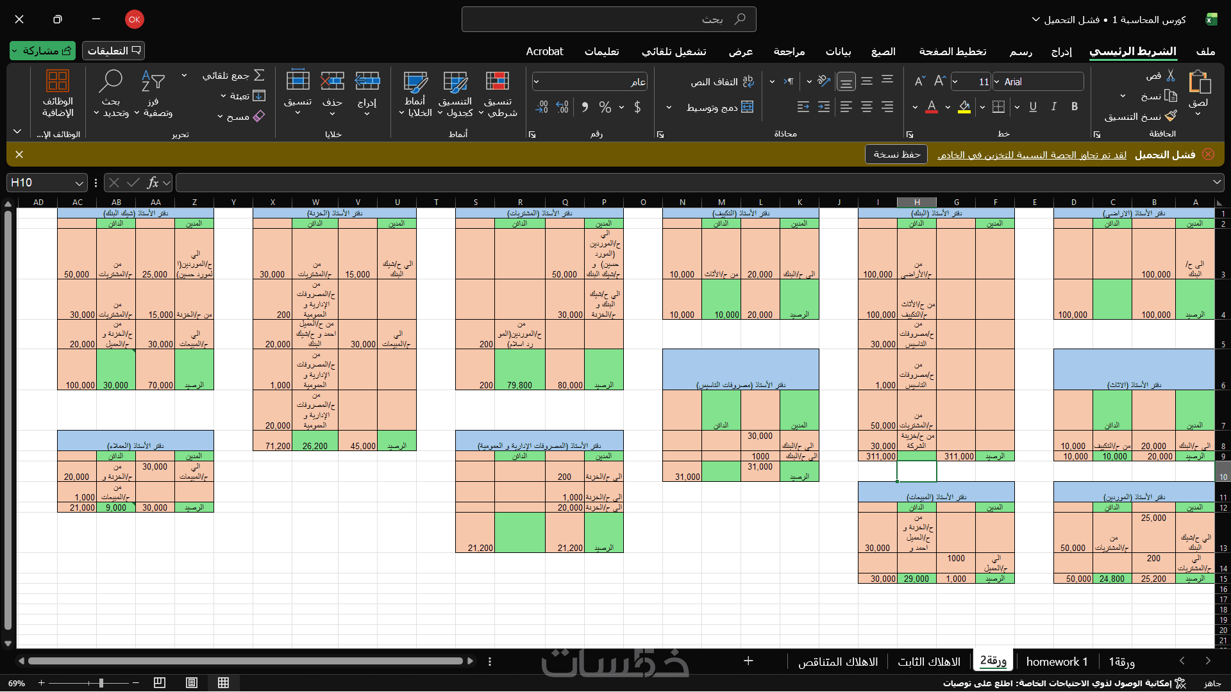Viewport: 1231px width, 692px height.
Task: Click the Cut scissors icon
Action: 1170,76
